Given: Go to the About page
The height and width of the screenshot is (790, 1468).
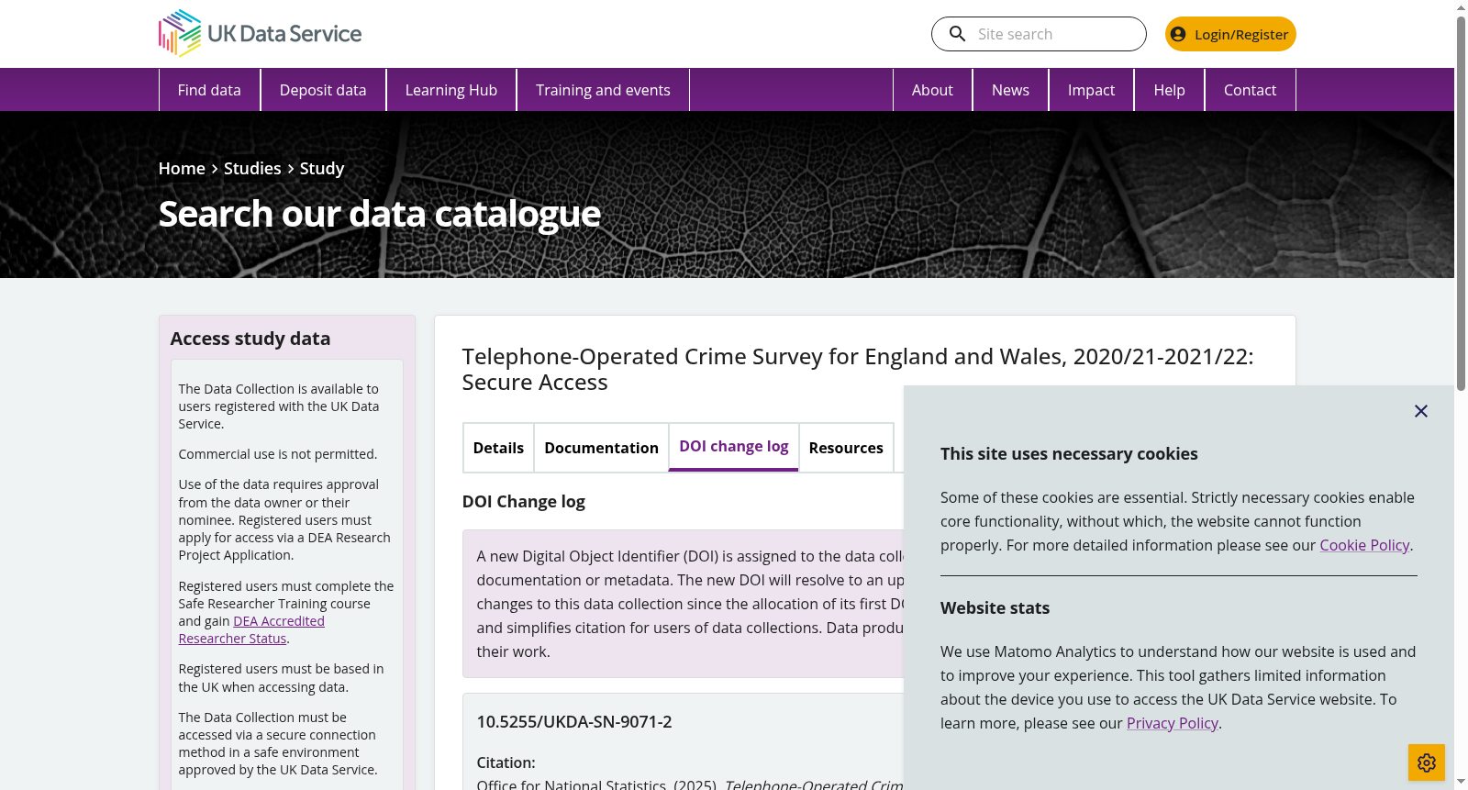Looking at the screenshot, I should pyautogui.click(x=932, y=90).
